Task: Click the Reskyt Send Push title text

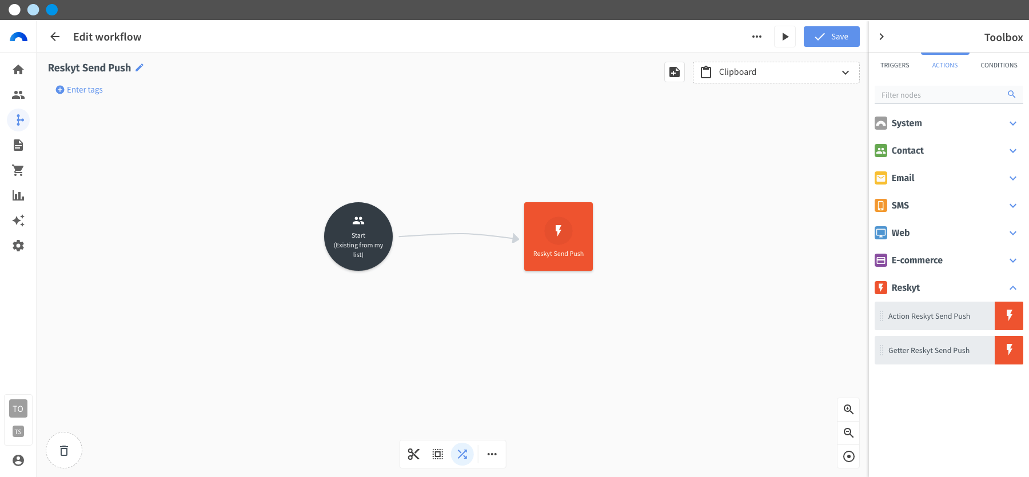Action: pos(89,67)
